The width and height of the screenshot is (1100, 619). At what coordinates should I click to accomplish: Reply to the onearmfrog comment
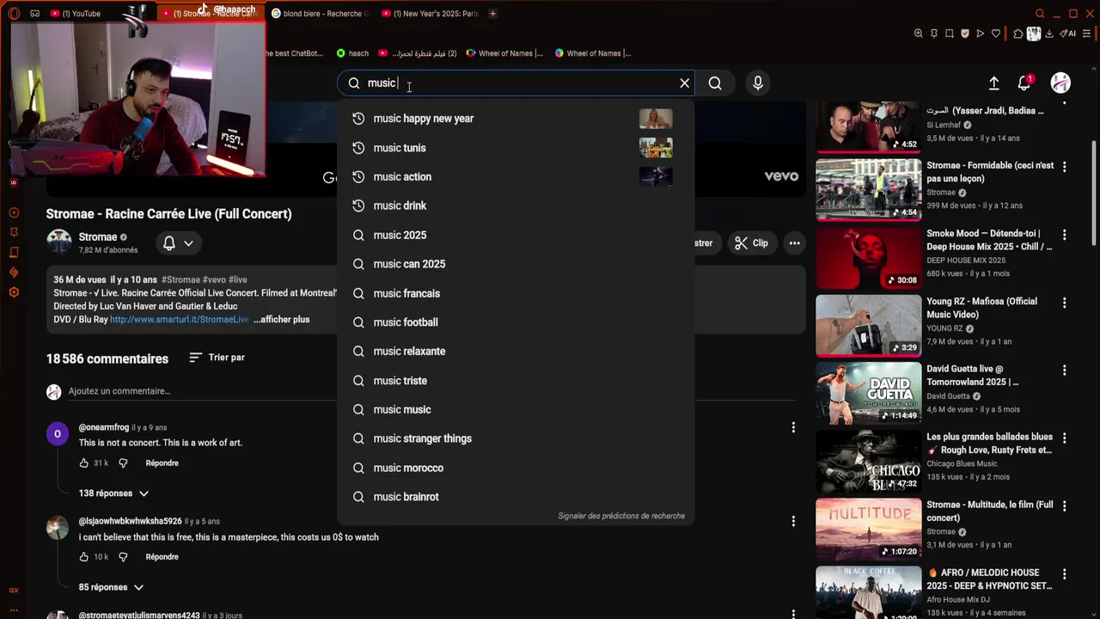pyautogui.click(x=162, y=463)
